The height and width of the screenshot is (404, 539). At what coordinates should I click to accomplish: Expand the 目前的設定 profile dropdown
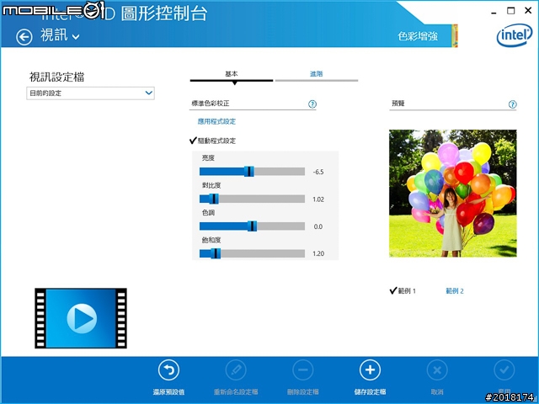90,93
